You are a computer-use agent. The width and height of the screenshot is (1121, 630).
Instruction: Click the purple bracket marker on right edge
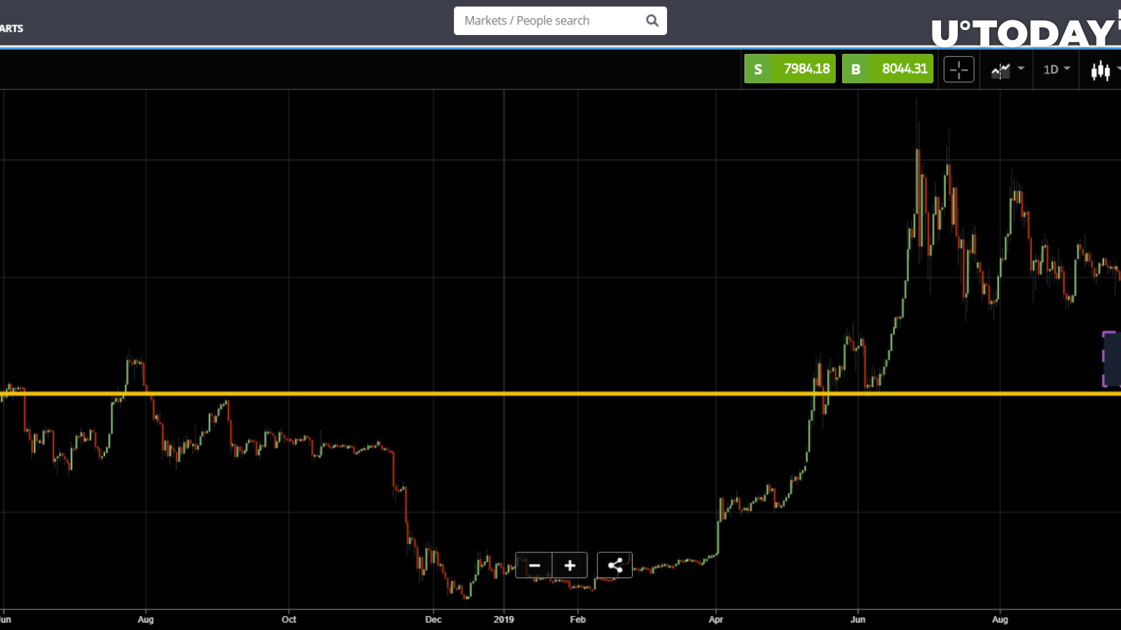point(1111,359)
